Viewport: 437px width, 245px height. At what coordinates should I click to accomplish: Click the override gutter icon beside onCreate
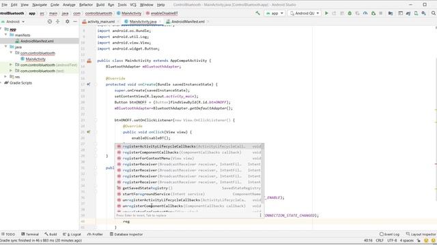[89, 84]
